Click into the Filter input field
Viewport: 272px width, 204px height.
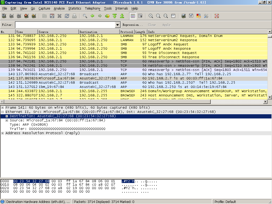pyautogui.click(x=65, y=25)
